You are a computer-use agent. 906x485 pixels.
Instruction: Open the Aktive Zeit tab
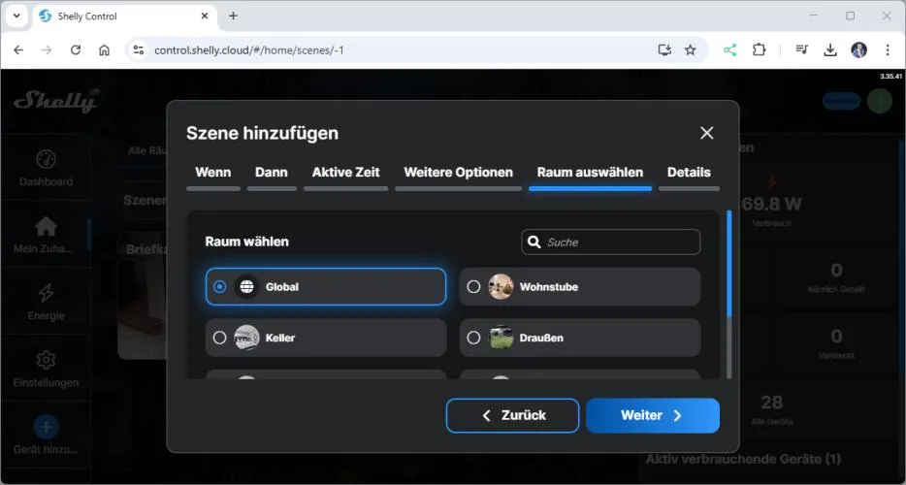345,173
